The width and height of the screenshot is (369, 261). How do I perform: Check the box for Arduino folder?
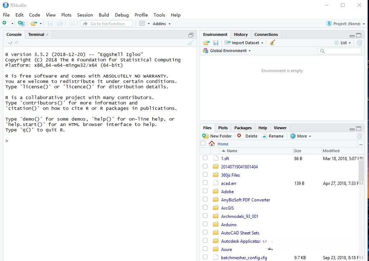(x=205, y=224)
